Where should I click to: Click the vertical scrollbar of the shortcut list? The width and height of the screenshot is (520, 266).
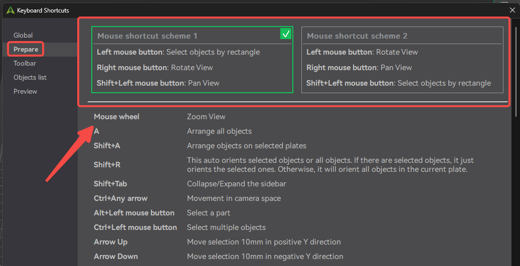[516, 70]
